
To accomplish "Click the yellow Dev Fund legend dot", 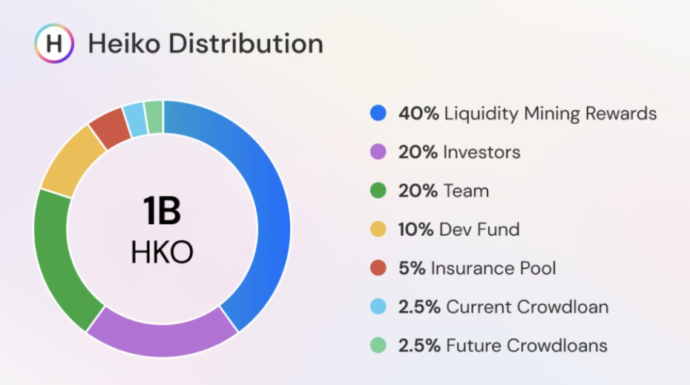I will [378, 229].
